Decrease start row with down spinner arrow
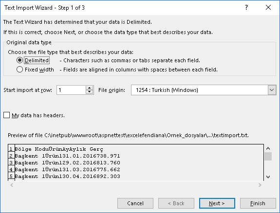The image size is (280, 213). point(89,92)
